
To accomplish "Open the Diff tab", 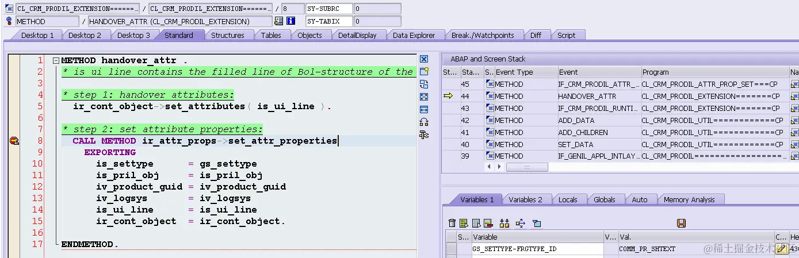I will [536, 35].
